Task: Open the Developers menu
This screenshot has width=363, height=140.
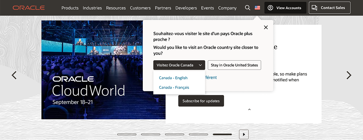Action: pyautogui.click(x=186, y=8)
